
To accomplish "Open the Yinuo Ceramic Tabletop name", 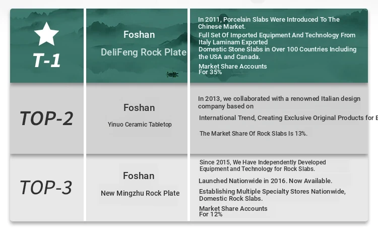I will pos(140,124).
